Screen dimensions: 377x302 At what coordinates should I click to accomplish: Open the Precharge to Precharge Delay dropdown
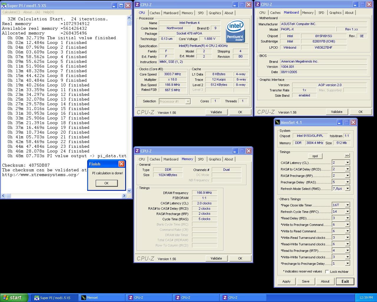tap(348, 263)
